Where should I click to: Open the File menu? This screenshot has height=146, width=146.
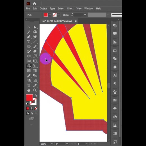click(28, 8)
